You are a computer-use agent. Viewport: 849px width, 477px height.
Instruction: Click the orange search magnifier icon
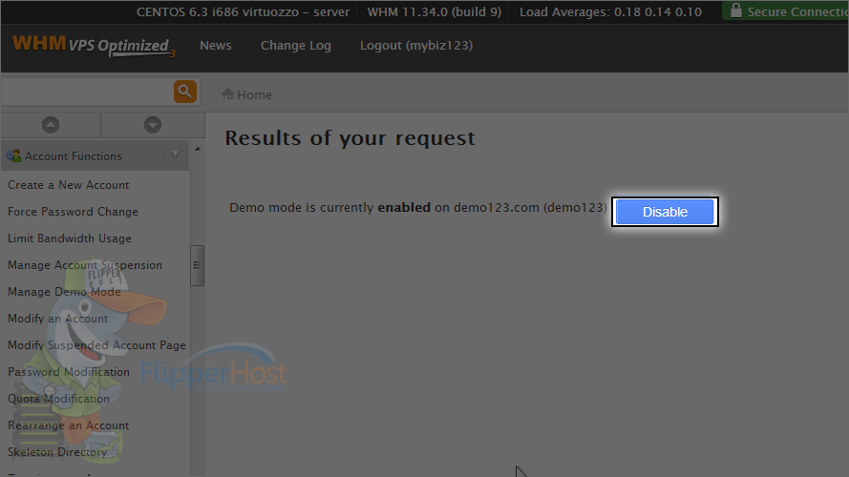click(x=184, y=92)
